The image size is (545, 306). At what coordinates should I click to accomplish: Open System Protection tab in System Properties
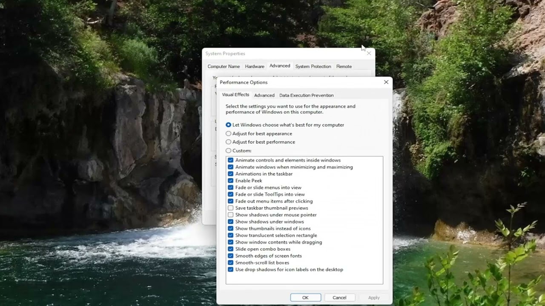click(x=313, y=66)
